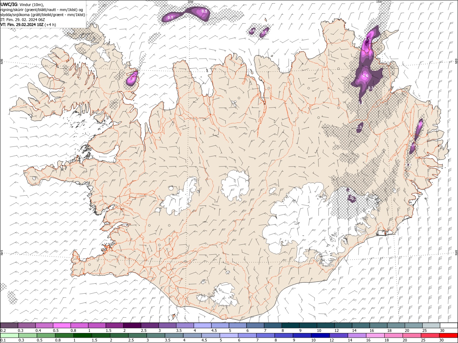The image size is (458, 343).
Task: Select the darkest purple swatch labeled 2 in upper legend
Action: coord(132,325)
